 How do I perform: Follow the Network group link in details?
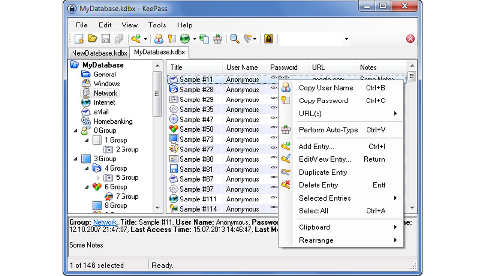click(105, 222)
